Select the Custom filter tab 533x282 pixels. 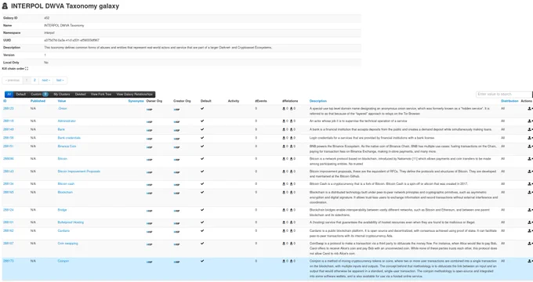(39, 94)
